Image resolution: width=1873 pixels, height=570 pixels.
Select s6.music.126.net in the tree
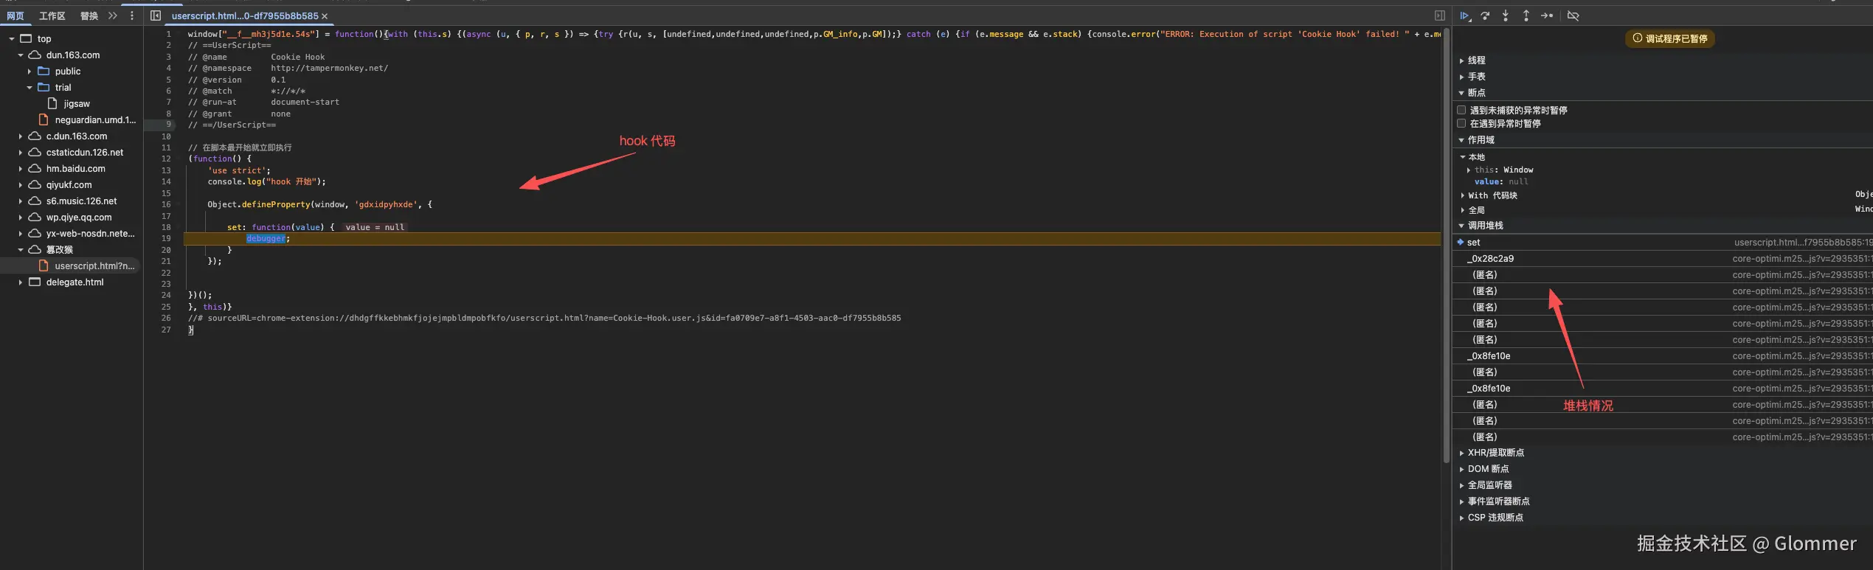coord(81,201)
